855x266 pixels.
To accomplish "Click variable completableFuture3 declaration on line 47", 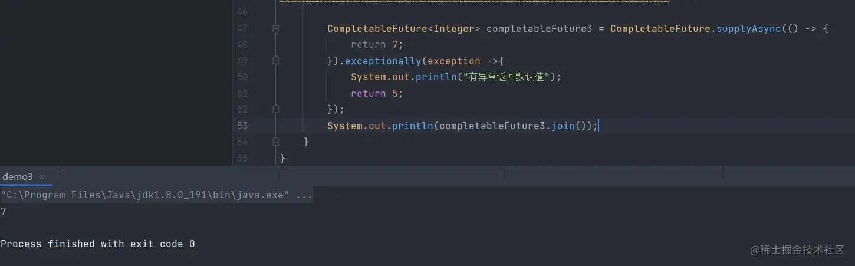I will [539, 28].
